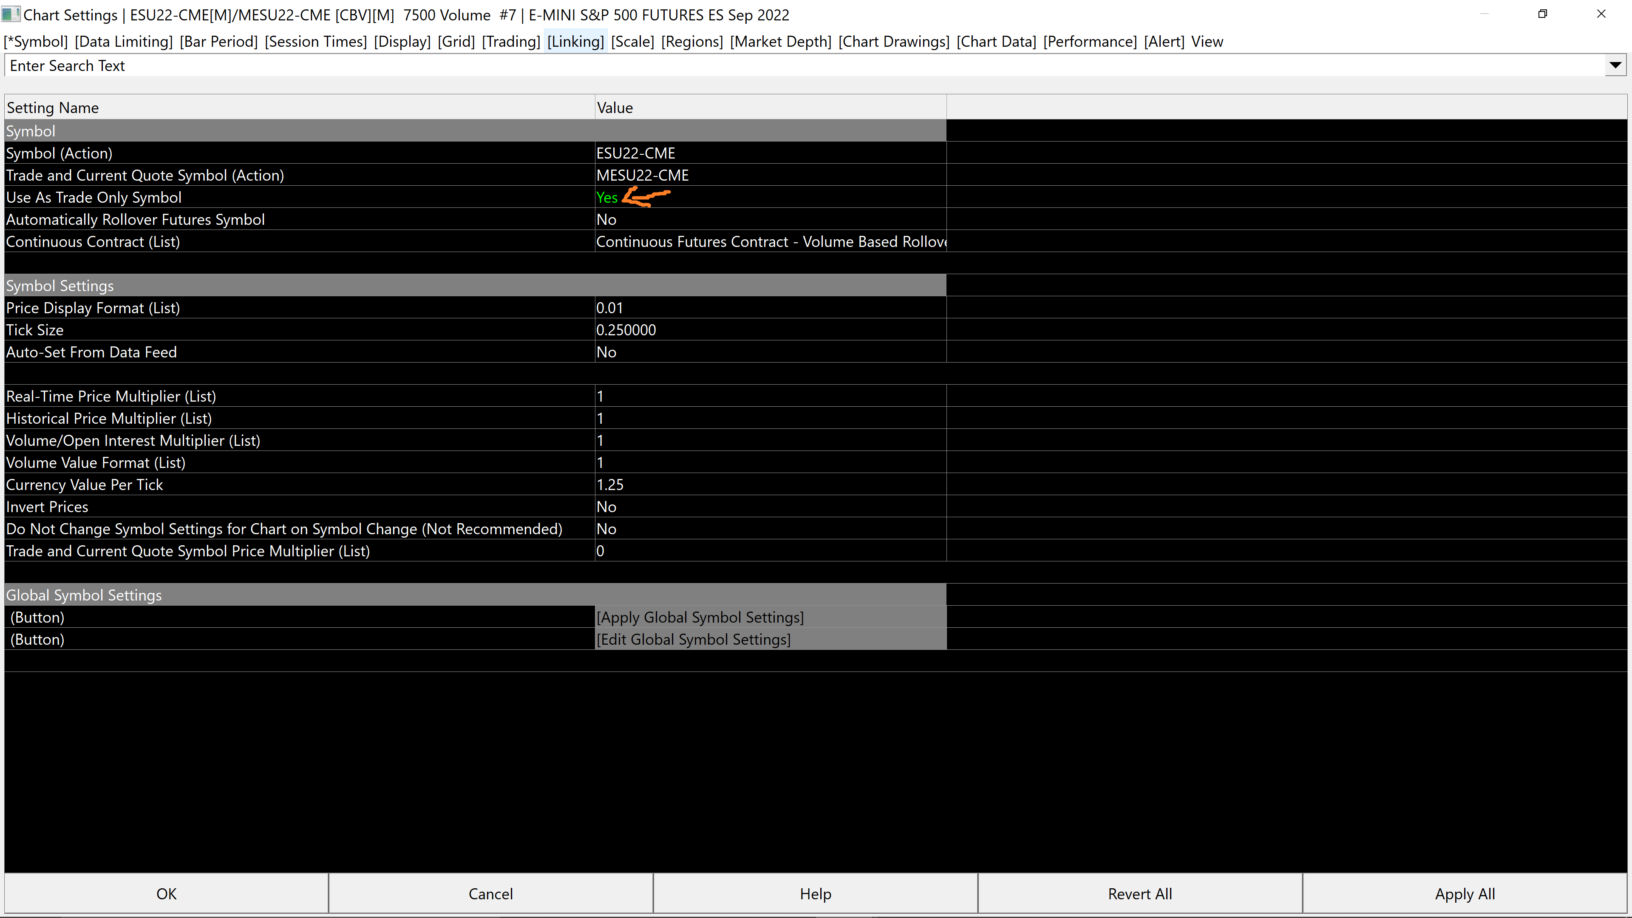
Task: Click the Apply All button
Action: tap(1465, 894)
